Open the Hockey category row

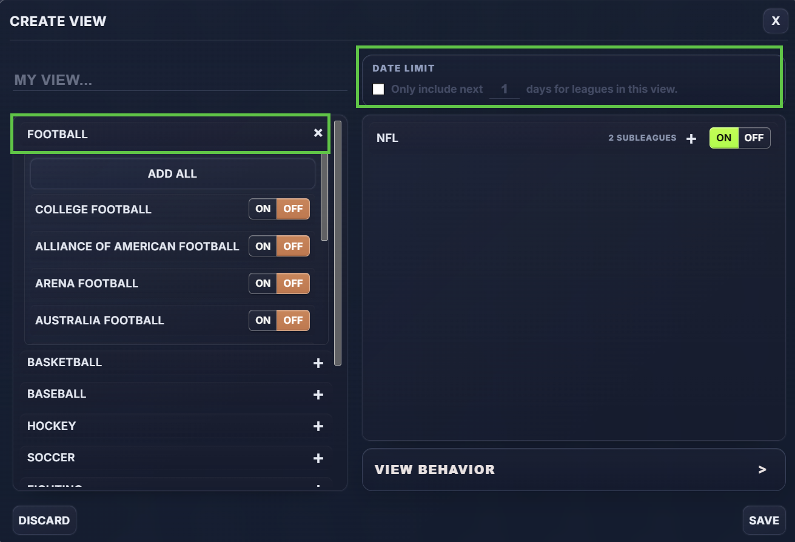point(176,426)
